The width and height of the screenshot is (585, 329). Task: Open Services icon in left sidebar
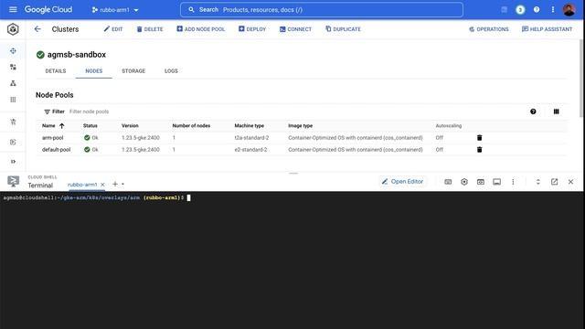(13, 83)
